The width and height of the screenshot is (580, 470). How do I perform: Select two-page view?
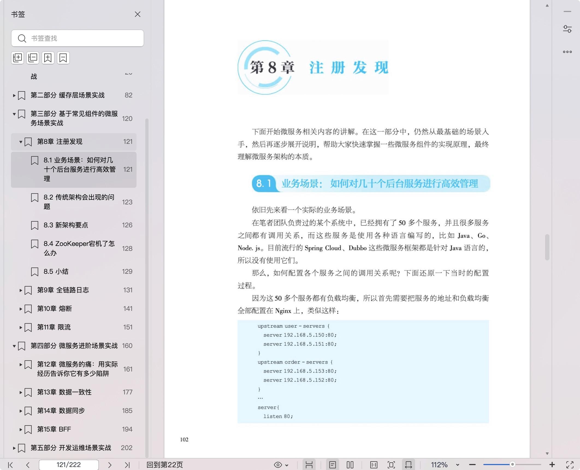coord(350,465)
